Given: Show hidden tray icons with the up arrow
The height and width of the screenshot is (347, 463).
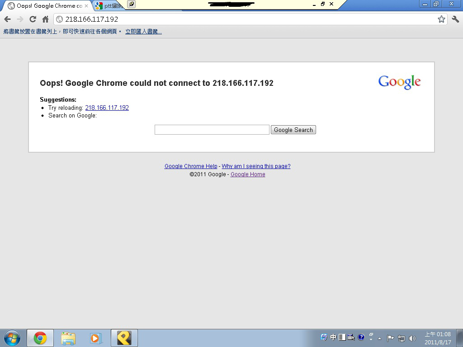Looking at the screenshot, I should pyautogui.click(x=380, y=338).
